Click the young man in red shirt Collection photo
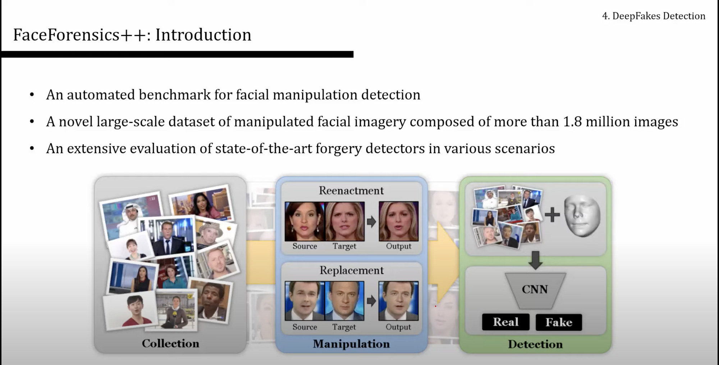 131,310
